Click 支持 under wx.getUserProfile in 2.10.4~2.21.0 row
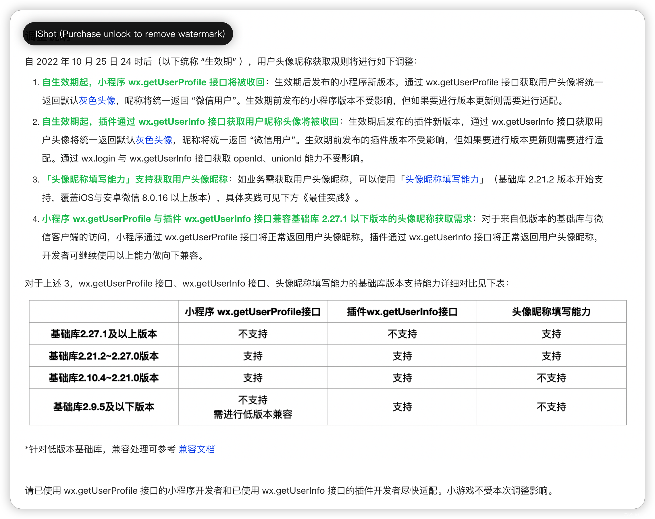655x519 pixels. [253, 378]
